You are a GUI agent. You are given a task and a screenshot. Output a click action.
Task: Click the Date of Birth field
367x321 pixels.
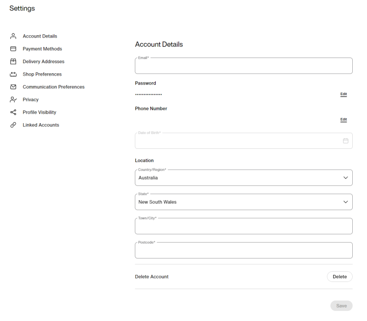(244, 141)
